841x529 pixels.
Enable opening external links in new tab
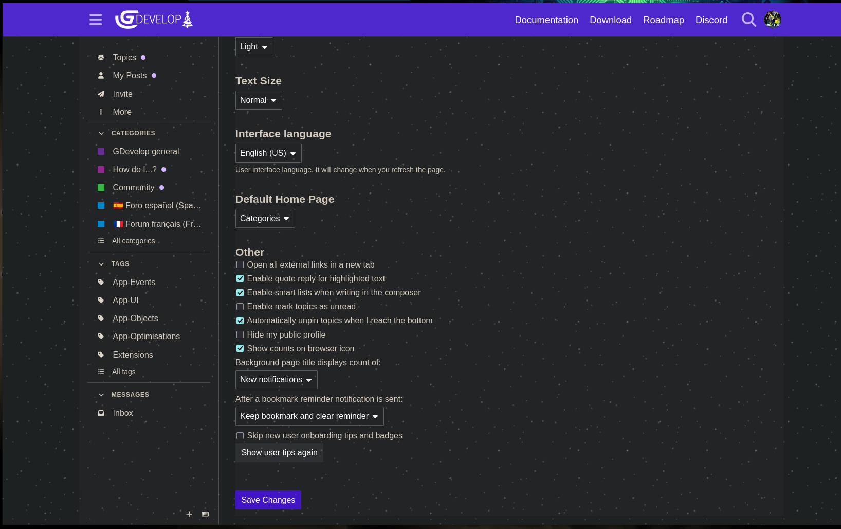(x=240, y=264)
